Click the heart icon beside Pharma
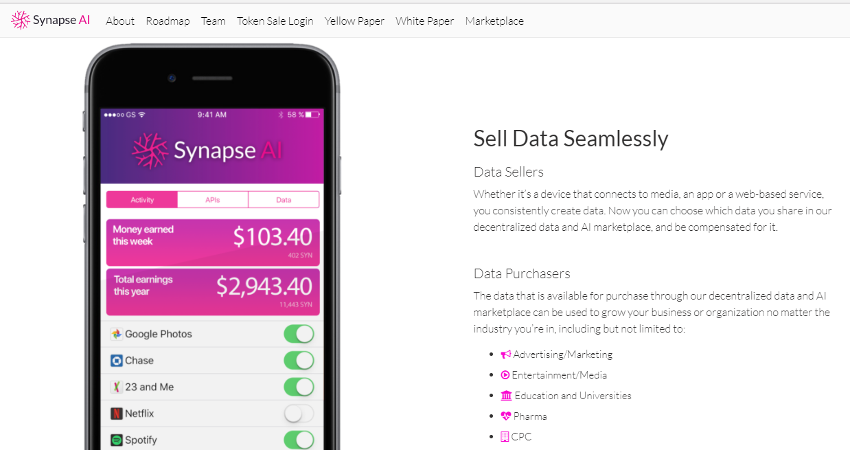Image resolution: width=850 pixels, height=450 pixels. (506, 416)
